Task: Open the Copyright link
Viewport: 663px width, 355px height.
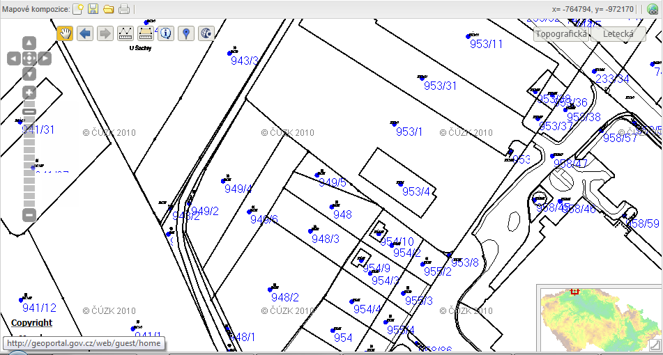Action: [x=31, y=323]
